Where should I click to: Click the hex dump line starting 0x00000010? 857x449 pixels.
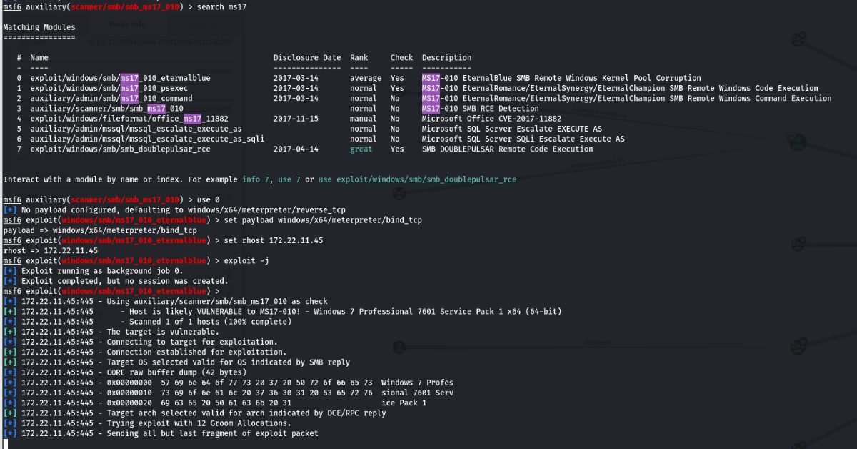click(x=228, y=393)
